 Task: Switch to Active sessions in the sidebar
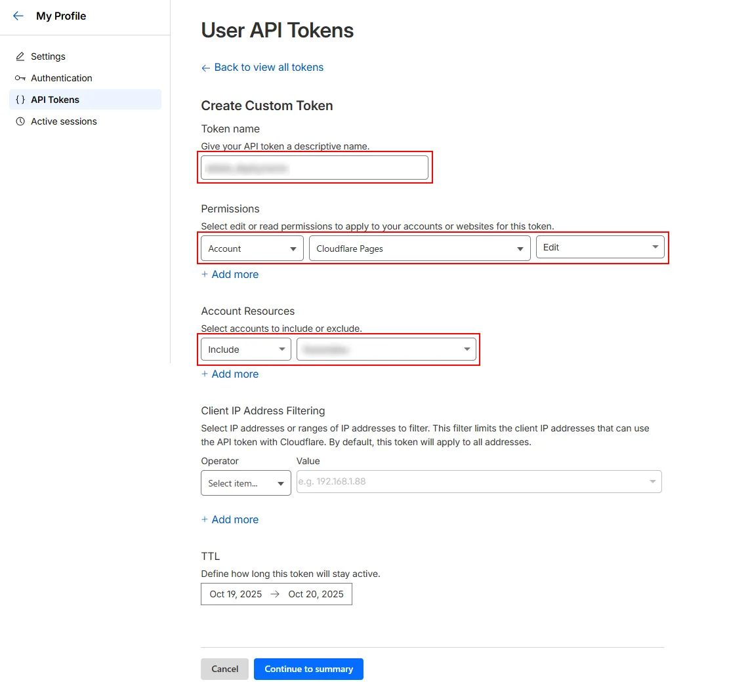[x=64, y=121]
